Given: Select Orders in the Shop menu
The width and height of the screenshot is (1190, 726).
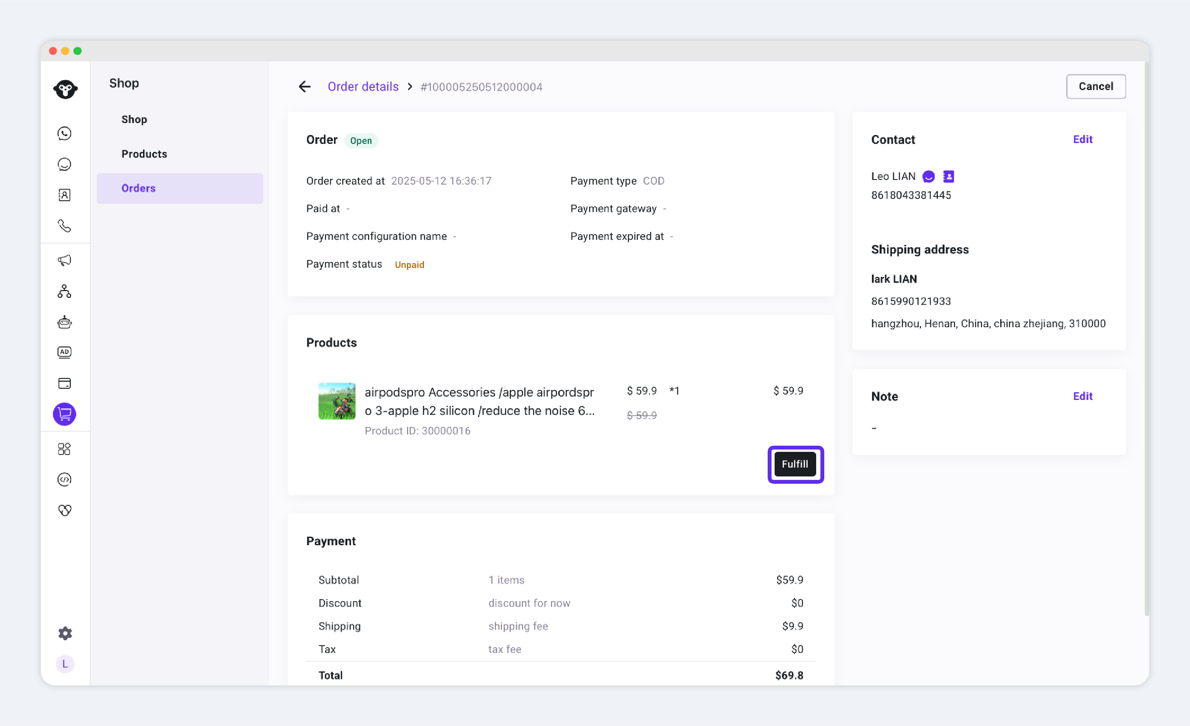Looking at the screenshot, I should (180, 188).
